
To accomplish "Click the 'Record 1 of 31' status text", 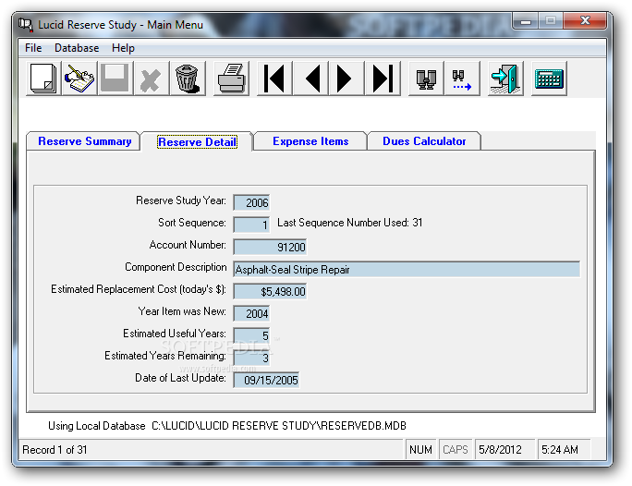I will click(x=55, y=450).
